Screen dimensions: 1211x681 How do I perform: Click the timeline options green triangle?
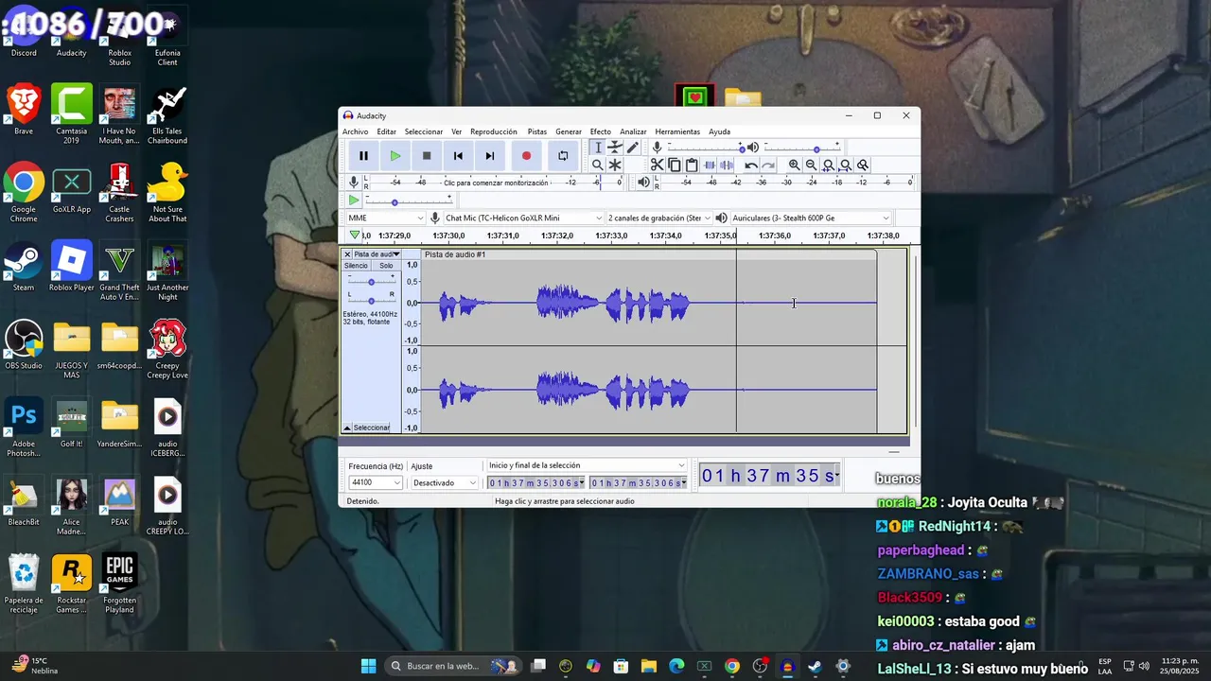[x=355, y=235]
